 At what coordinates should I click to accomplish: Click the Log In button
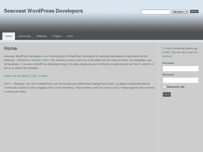(x=167, y=95)
